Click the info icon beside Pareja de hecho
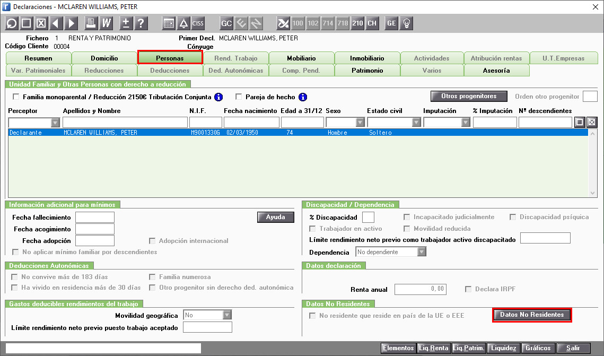 click(303, 97)
